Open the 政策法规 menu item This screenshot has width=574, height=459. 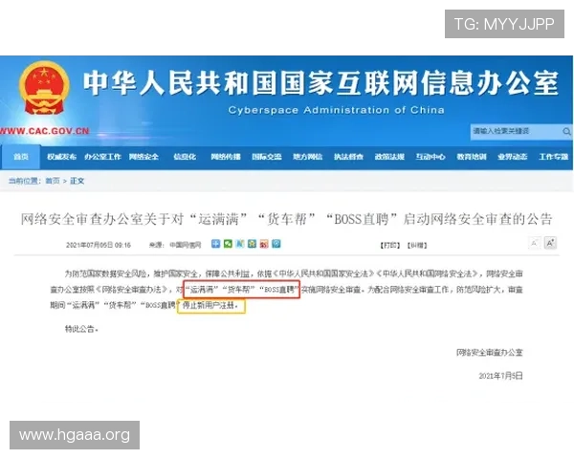point(389,157)
